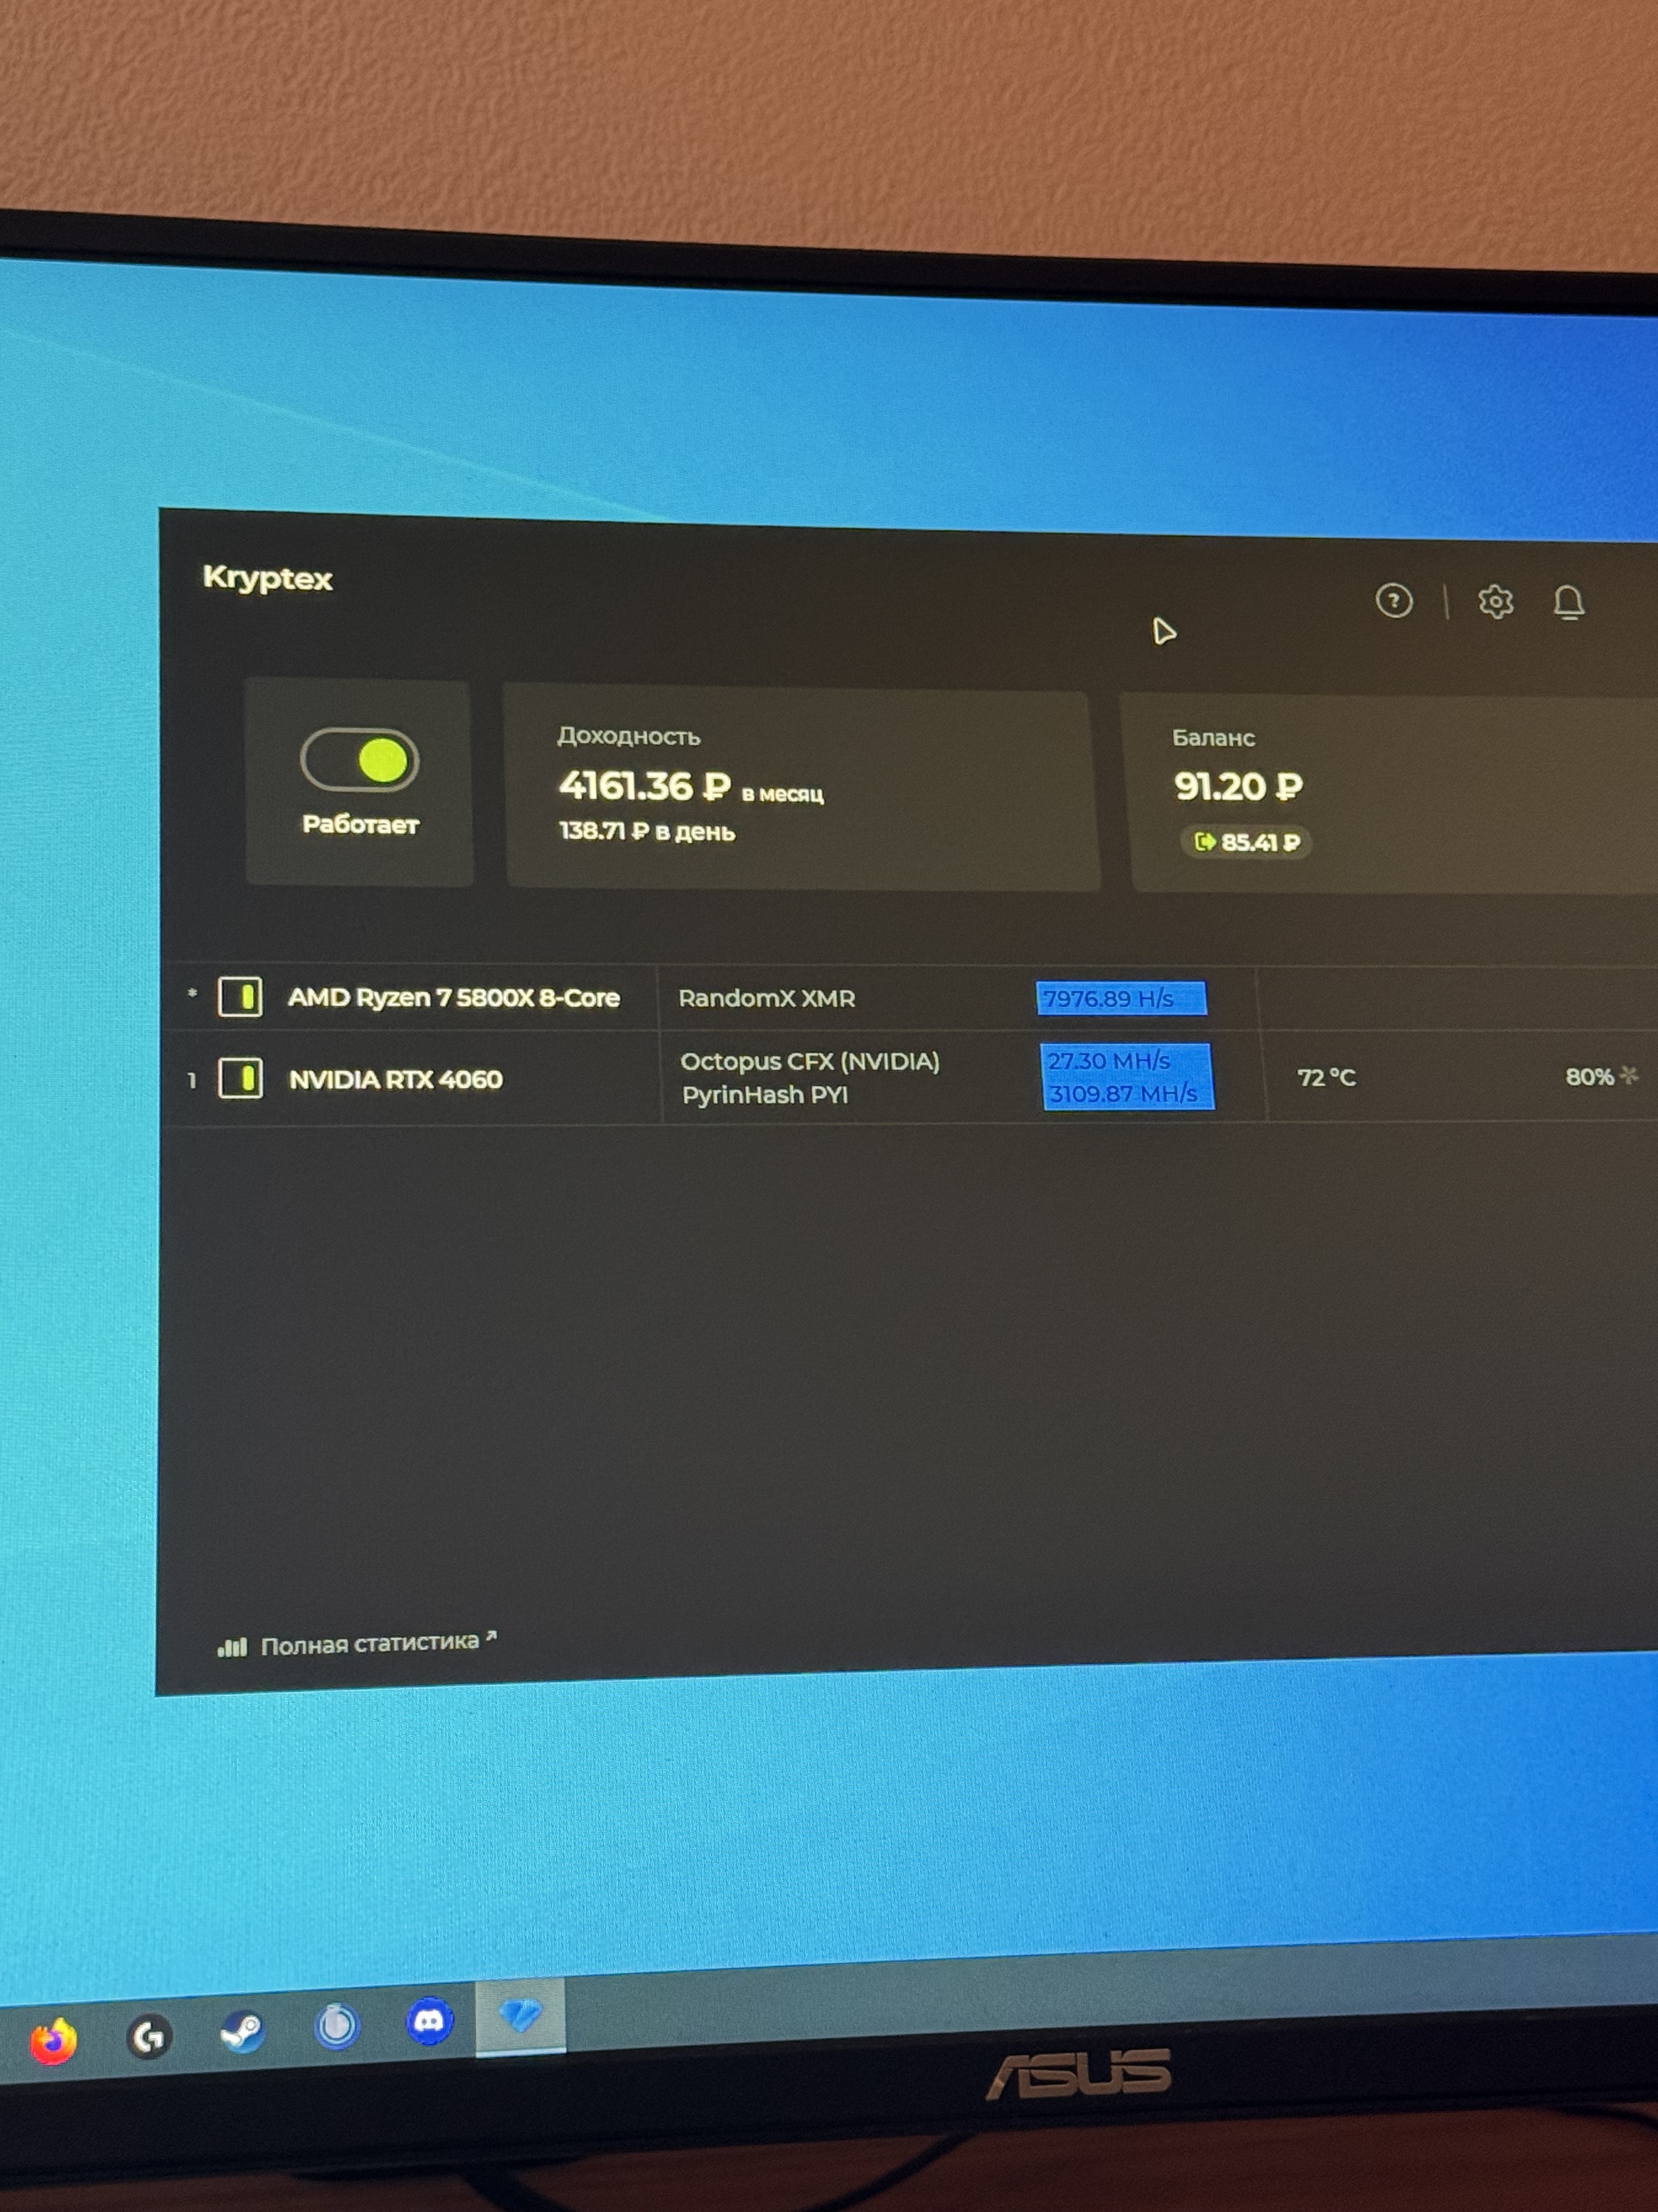Click the 80% fan speed value

click(x=1589, y=1076)
